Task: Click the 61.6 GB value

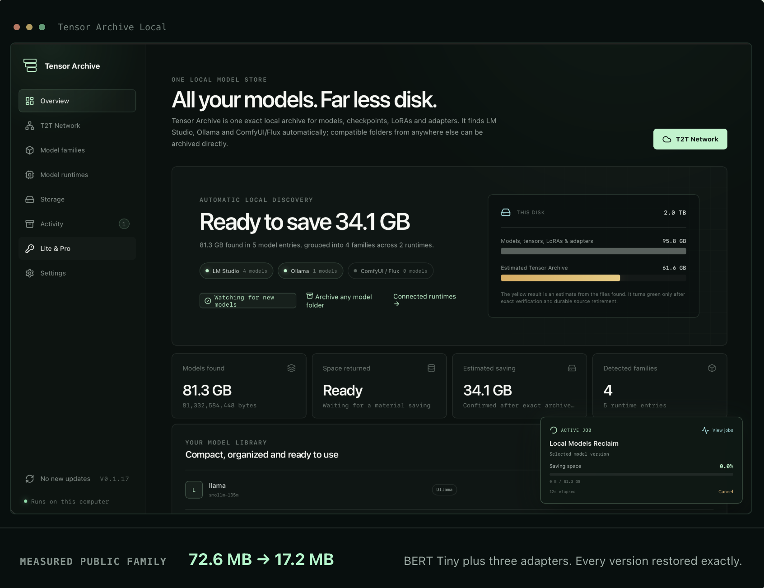Action: point(674,267)
